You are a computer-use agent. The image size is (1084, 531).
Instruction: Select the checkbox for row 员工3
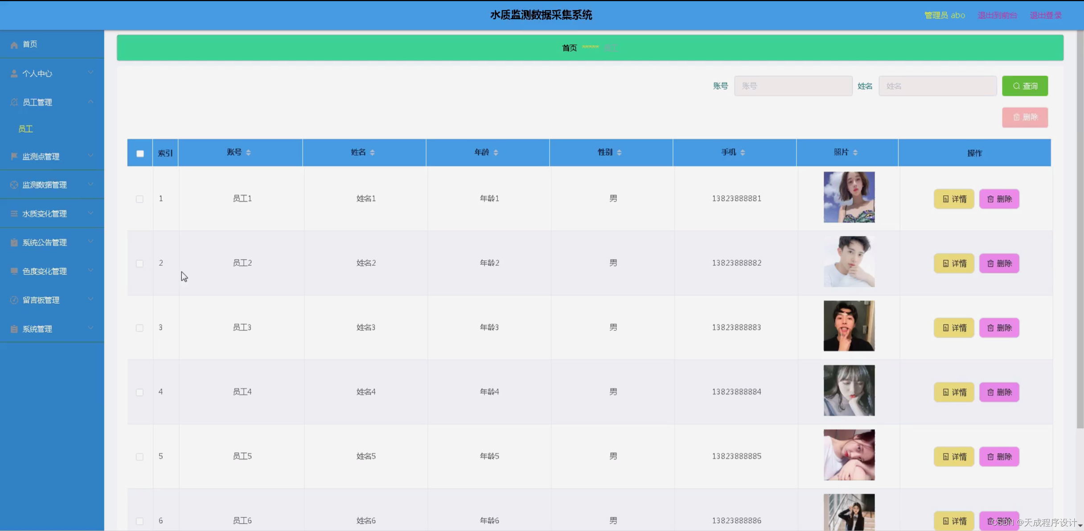[x=140, y=328]
